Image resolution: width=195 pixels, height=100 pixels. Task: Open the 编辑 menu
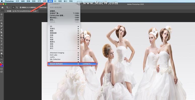(x=23, y=1)
